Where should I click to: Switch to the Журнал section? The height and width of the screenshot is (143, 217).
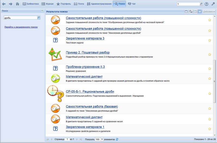click(x=48, y=4)
